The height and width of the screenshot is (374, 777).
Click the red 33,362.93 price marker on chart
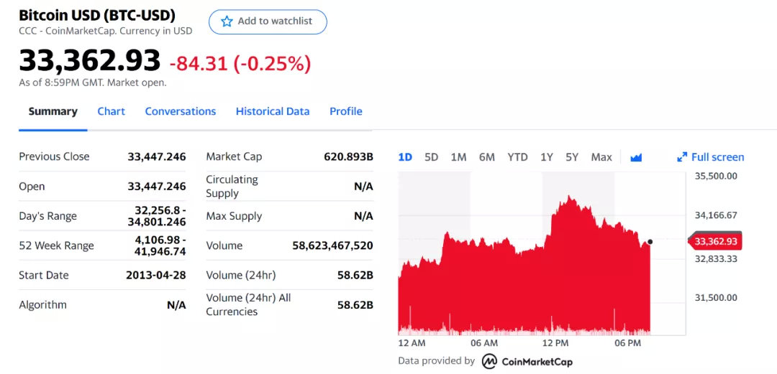716,241
